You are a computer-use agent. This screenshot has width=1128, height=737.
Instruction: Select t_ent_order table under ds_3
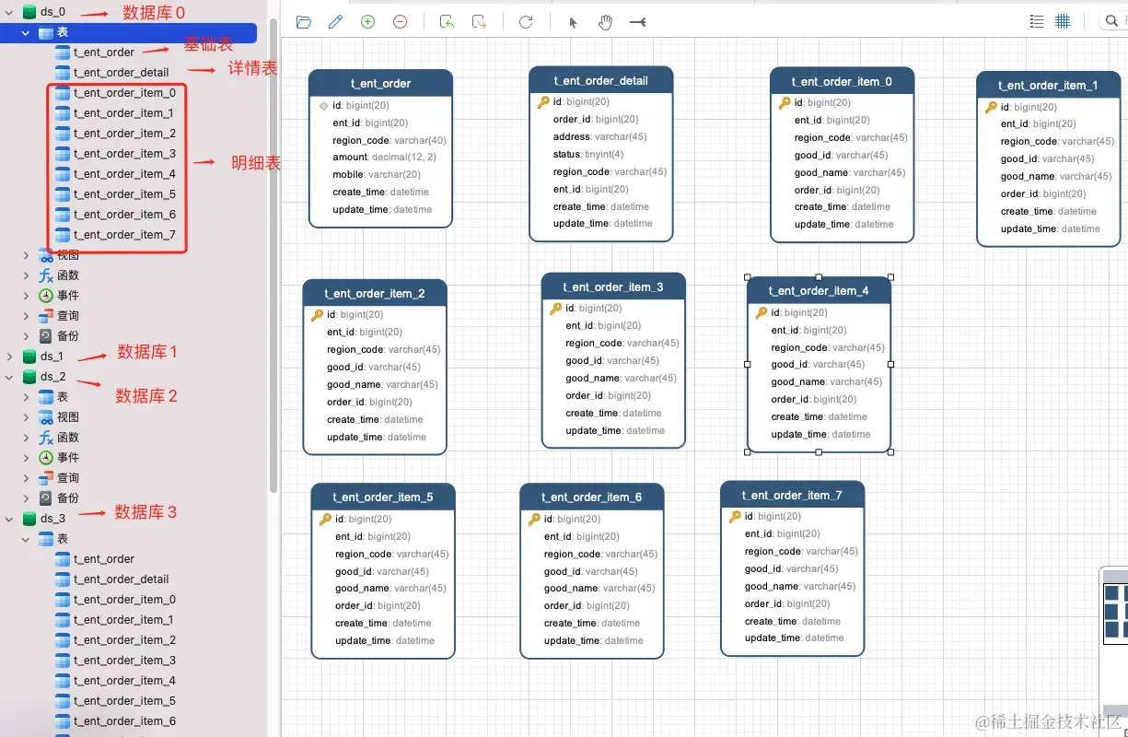coord(104,559)
